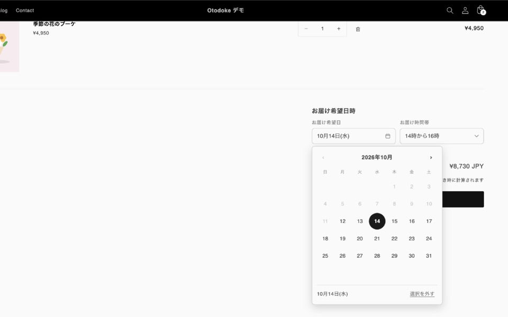Delete the bouquet item with trash icon
This screenshot has height=317, width=508.
358,29
